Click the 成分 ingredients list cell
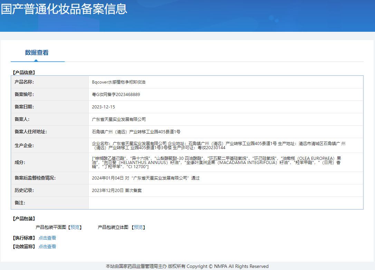The image size is (375, 270). click(x=226, y=162)
